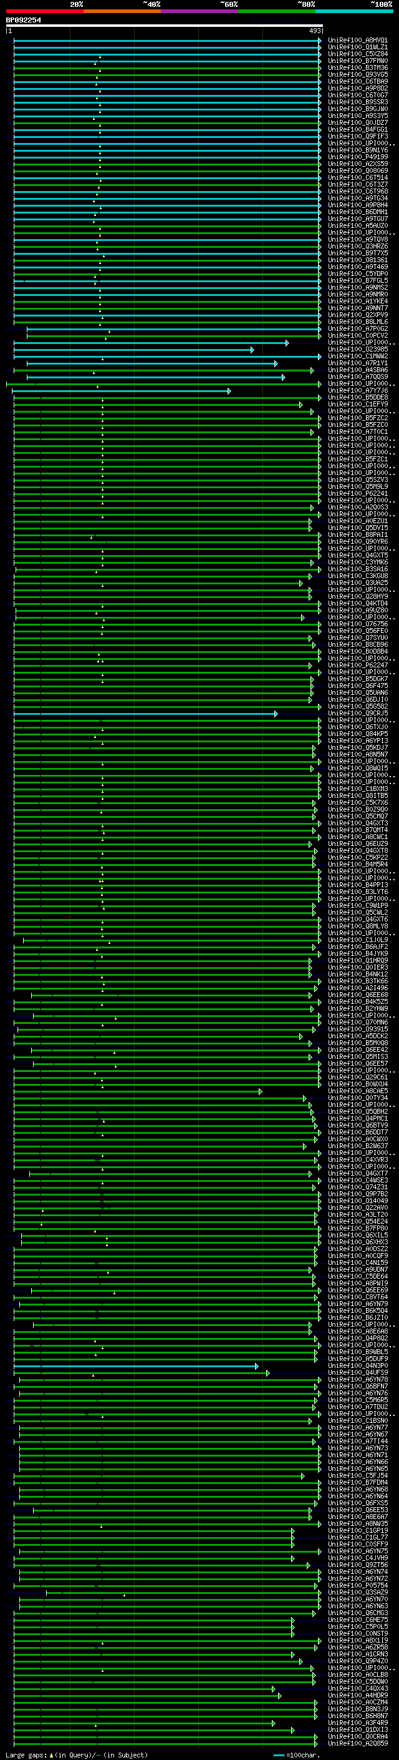Click UniRef100_Q9ZT56 in the hit list
Screen dimensions: 399x1760
[358, 1565]
